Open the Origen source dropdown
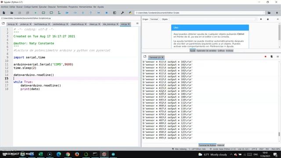Viewport: 281px width, 158px height. pyautogui.click(x=155, y=19)
